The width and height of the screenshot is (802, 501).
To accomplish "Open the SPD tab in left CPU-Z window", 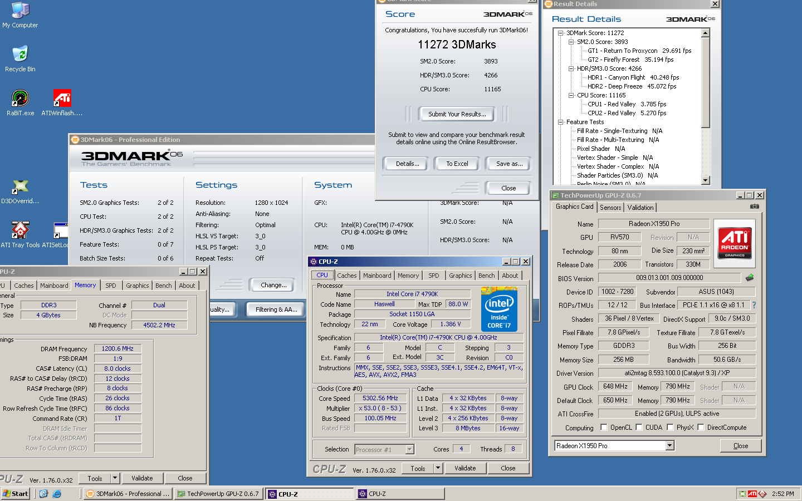I will (x=111, y=286).
